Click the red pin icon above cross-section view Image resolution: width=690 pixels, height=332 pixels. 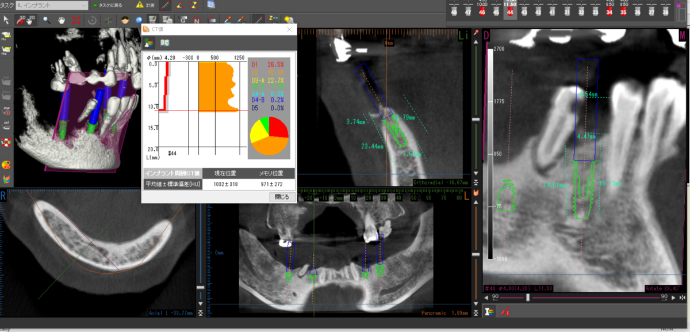476,32
